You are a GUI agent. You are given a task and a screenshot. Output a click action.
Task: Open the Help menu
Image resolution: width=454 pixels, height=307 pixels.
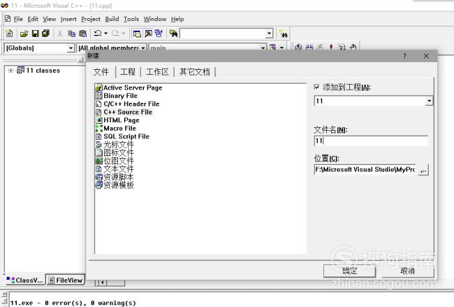pyautogui.click(x=177, y=19)
